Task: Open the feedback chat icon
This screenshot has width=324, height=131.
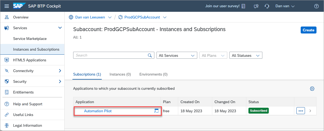Action: coord(256,6)
